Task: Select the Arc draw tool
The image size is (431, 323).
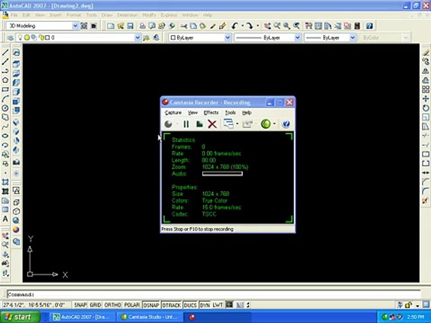Action: point(5,99)
